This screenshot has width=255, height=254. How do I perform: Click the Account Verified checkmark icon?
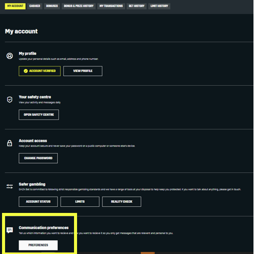(x=26, y=71)
